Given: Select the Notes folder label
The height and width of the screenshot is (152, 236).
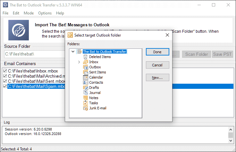Looking at the screenshot, I should click(94, 98).
